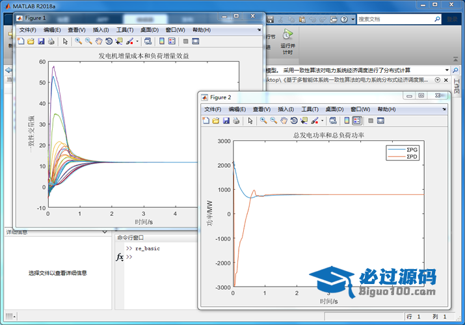Image resolution: width=465 pixels, height=325 pixels.
Task: Toggle Insert Legend in Figure 2 toolbar
Action: (x=357, y=120)
